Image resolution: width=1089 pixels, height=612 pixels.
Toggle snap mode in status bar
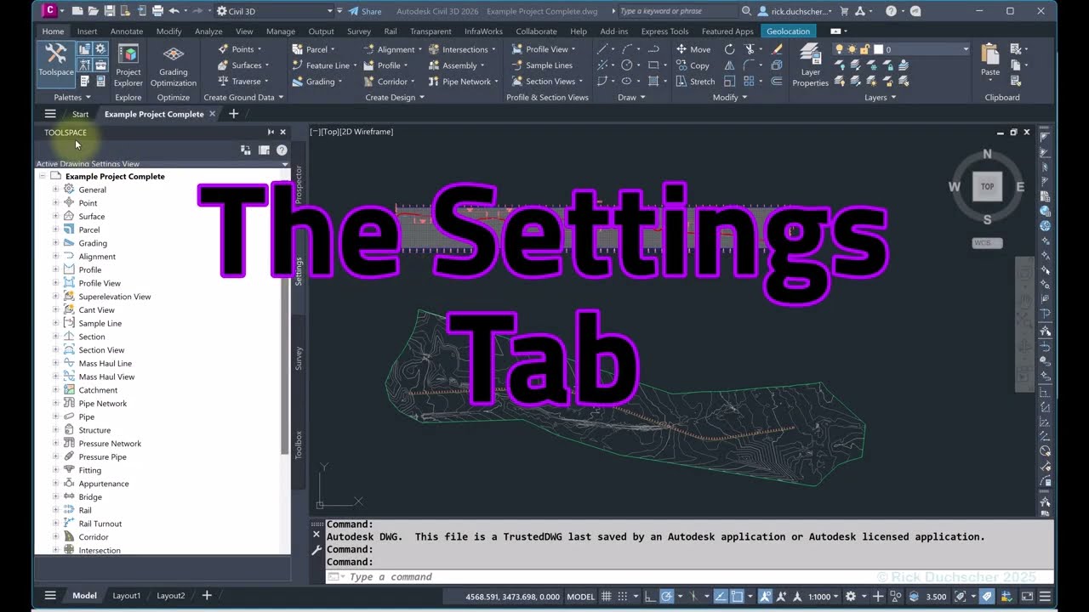click(x=623, y=596)
